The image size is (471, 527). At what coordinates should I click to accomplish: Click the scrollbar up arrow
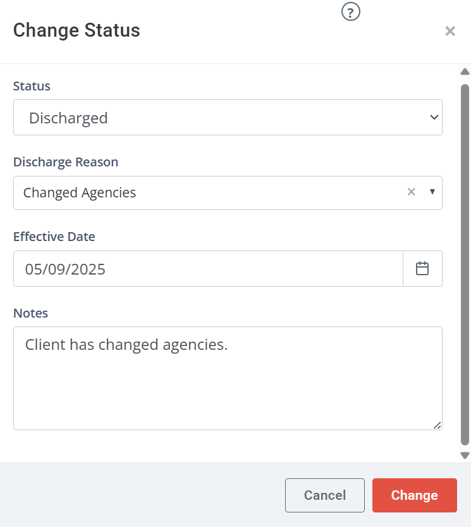pyautogui.click(x=465, y=71)
